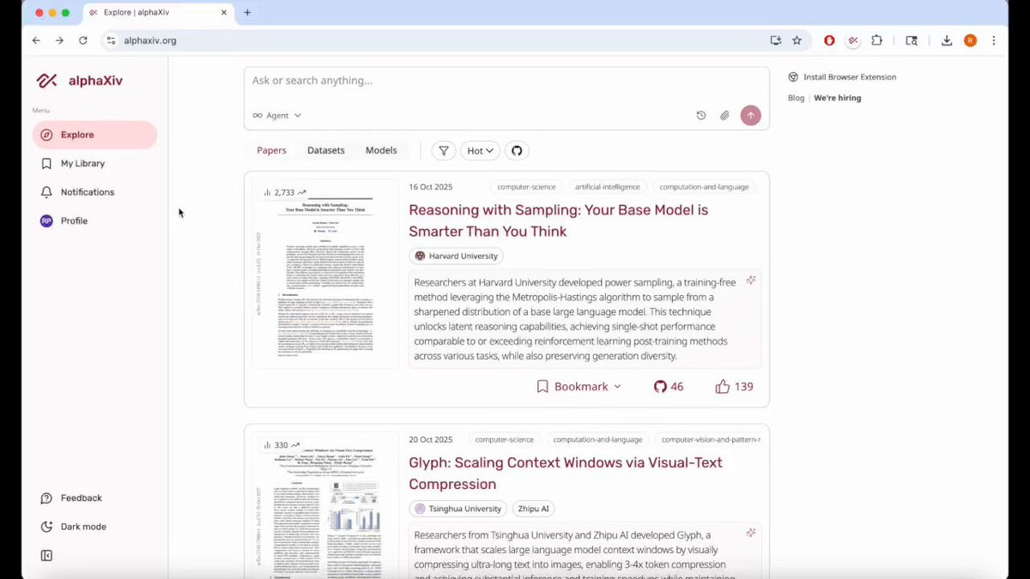Go to Profile page
This screenshot has width=1030, height=579.
click(94, 220)
